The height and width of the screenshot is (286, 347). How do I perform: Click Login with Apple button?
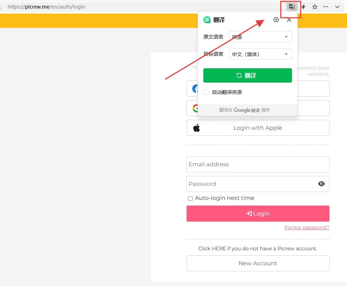click(258, 128)
